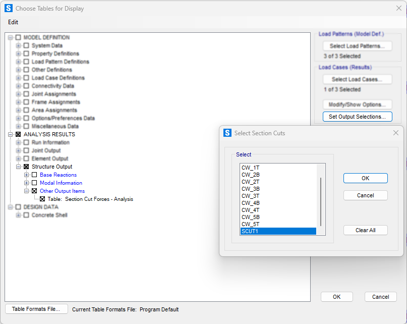This screenshot has height=324, width=407.
Task: Open Modify/Show Options
Action: pos(357,104)
